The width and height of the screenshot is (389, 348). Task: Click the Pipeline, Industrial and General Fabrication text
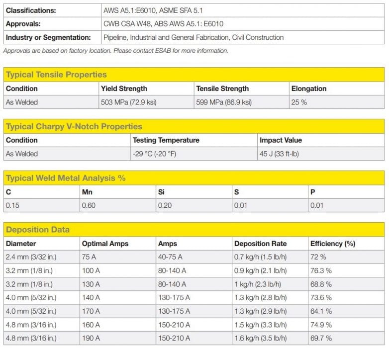(x=194, y=37)
